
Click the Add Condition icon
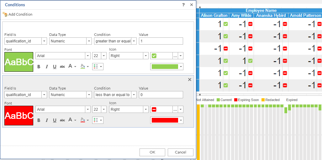pos(5,14)
